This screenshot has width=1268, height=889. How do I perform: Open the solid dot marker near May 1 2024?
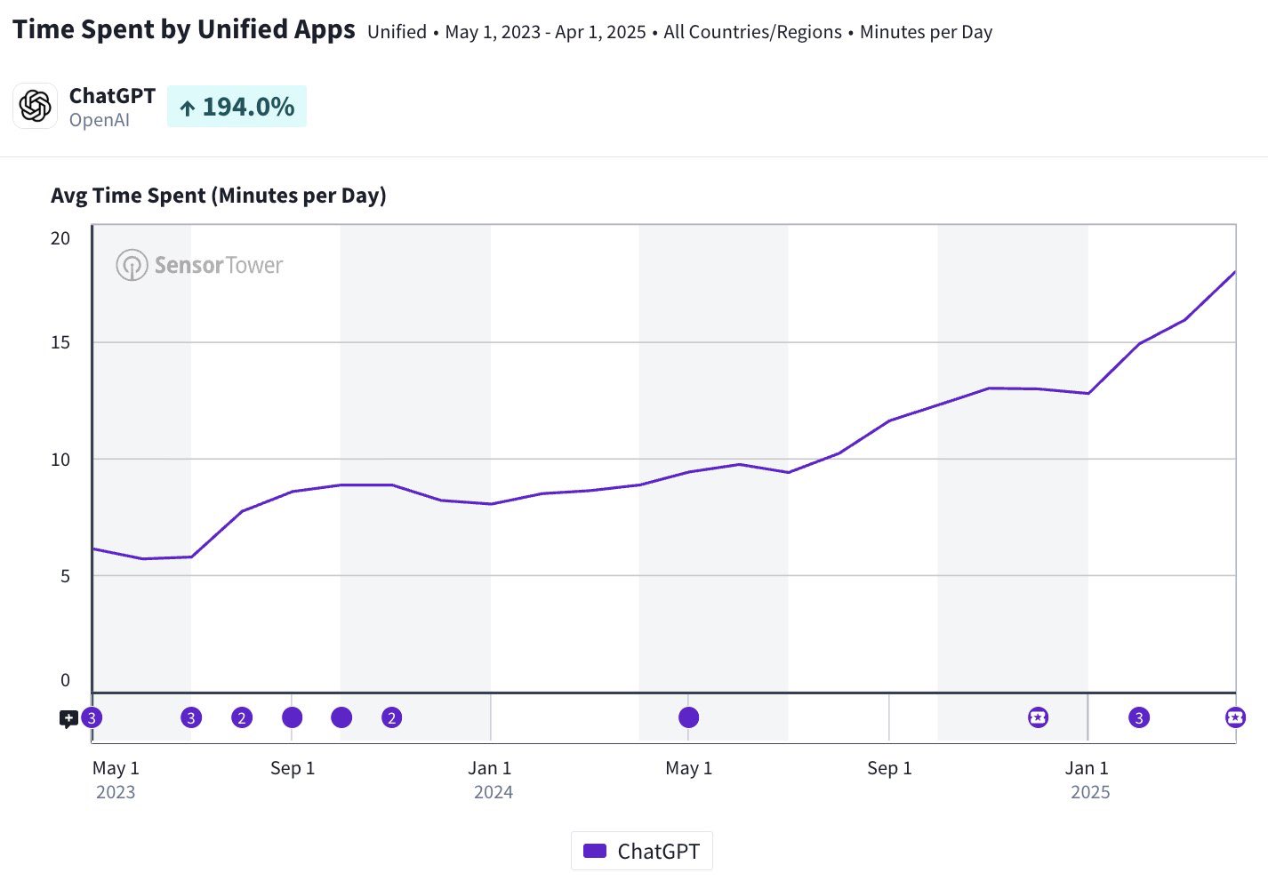[688, 717]
